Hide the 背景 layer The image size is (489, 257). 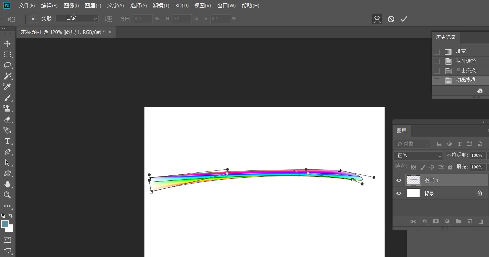[399, 193]
